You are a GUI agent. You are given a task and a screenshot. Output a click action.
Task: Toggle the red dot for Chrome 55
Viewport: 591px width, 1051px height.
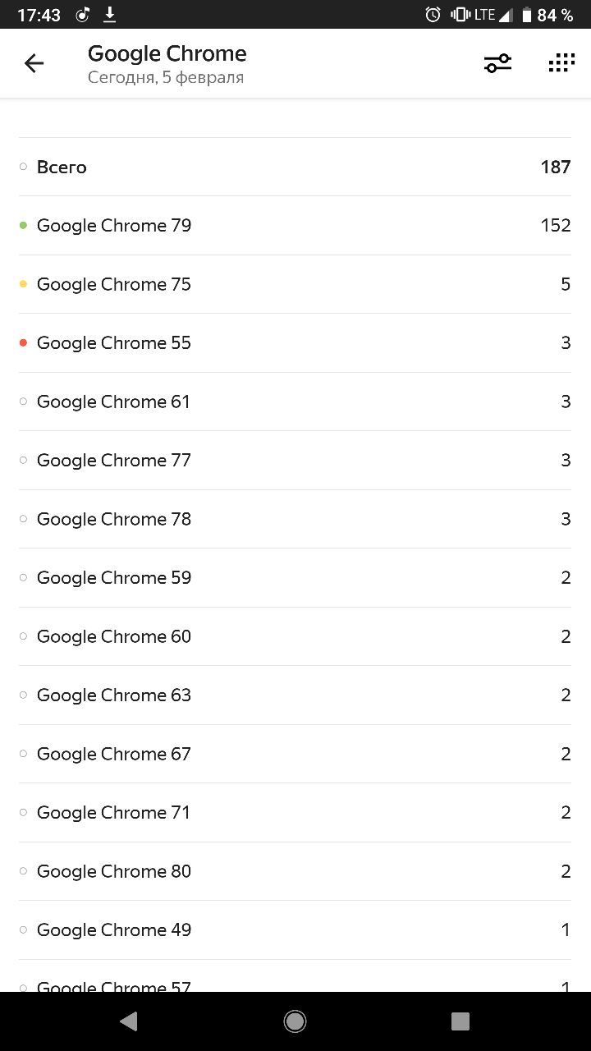pyautogui.click(x=23, y=342)
